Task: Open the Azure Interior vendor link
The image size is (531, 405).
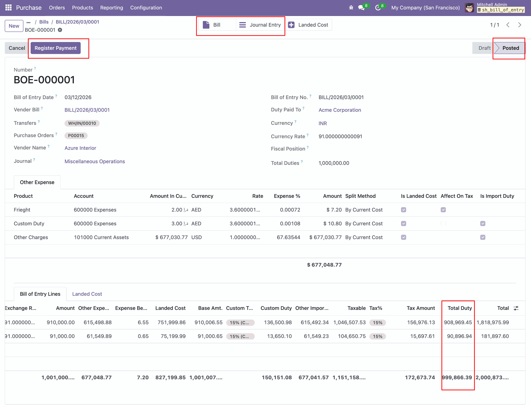Action: (x=80, y=148)
